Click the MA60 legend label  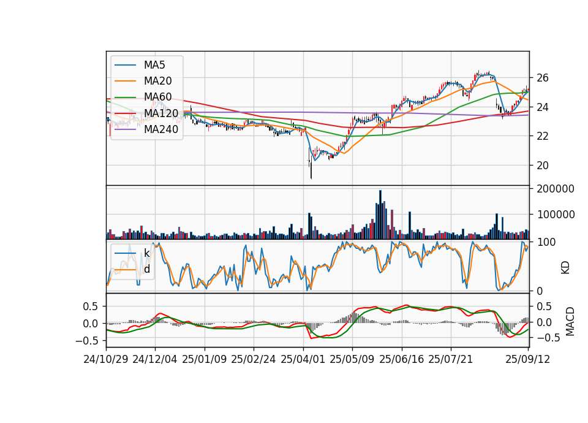pos(157,97)
